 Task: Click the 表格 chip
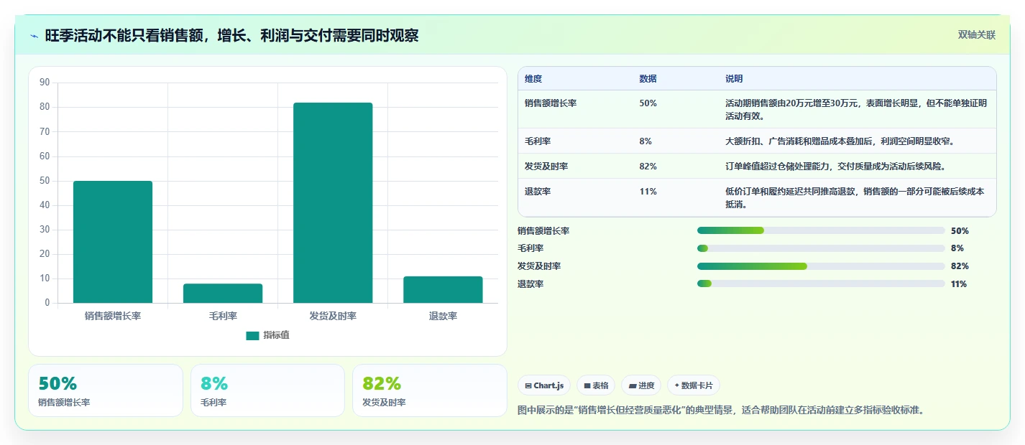596,385
